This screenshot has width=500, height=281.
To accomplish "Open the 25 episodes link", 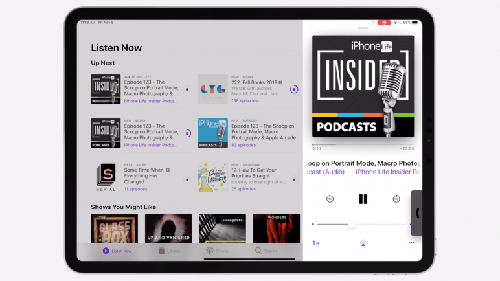I will click(244, 189).
